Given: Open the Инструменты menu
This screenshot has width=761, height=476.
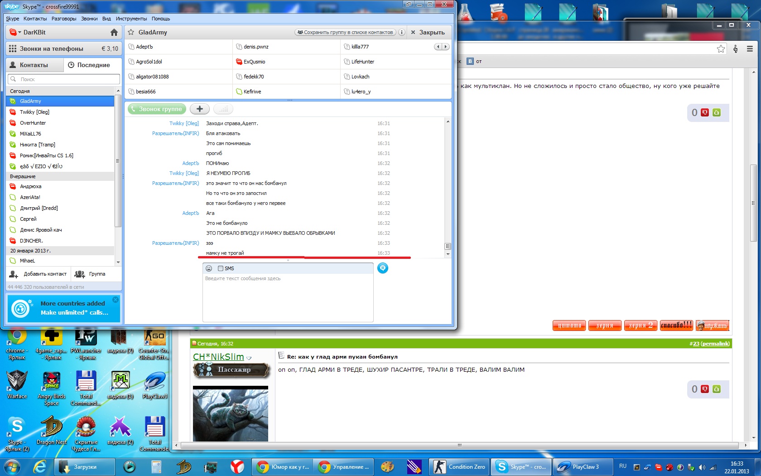Looking at the screenshot, I should pos(131,19).
